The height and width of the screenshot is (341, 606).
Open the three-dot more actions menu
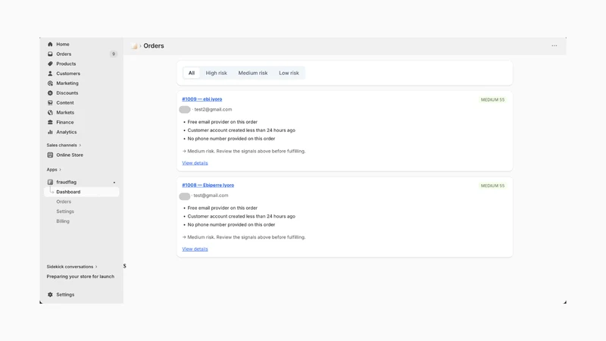tap(554, 45)
